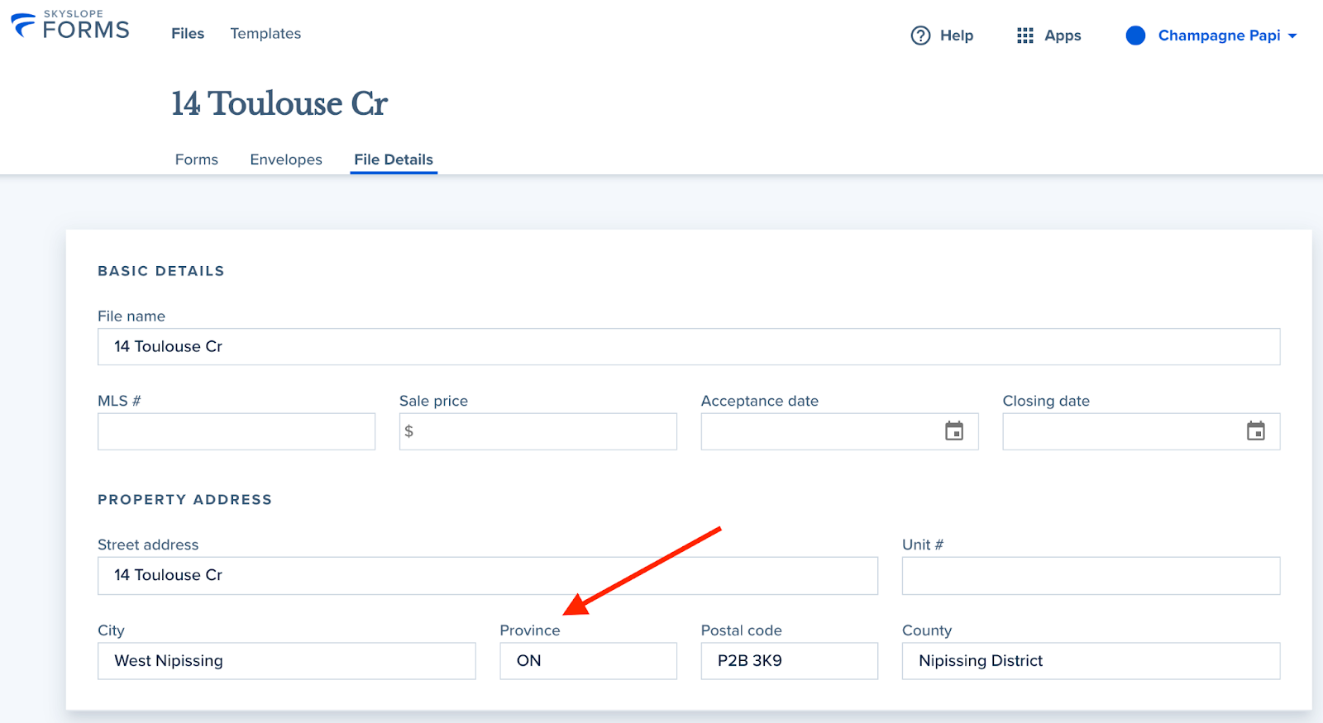Click the SkySlope Forms logo

(70, 25)
